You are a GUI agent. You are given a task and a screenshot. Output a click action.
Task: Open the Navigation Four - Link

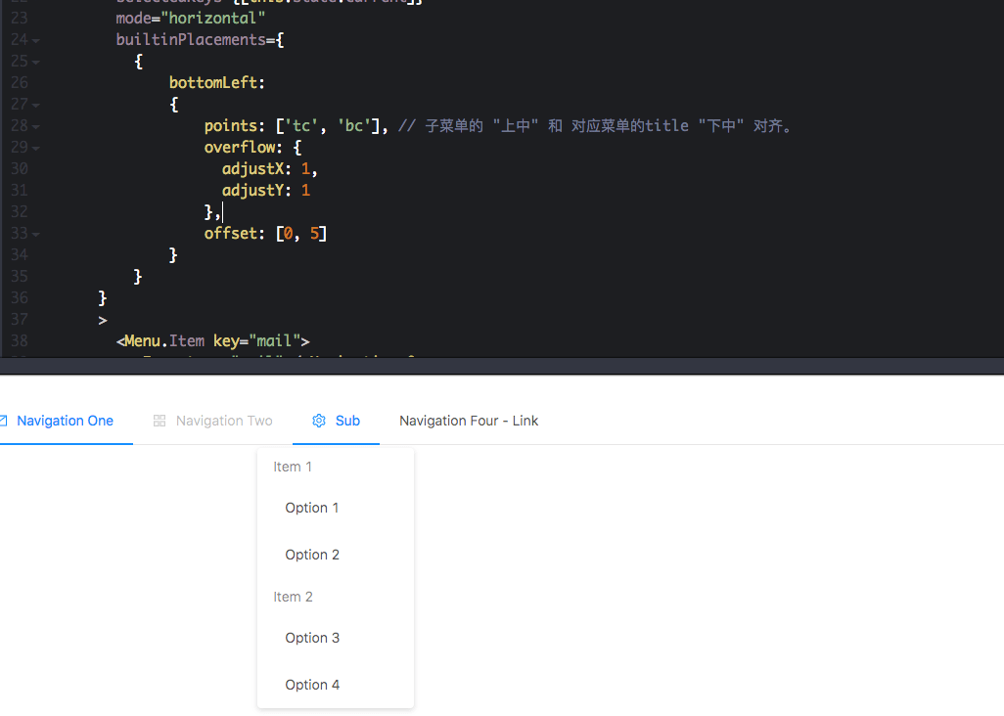(x=469, y=421)
